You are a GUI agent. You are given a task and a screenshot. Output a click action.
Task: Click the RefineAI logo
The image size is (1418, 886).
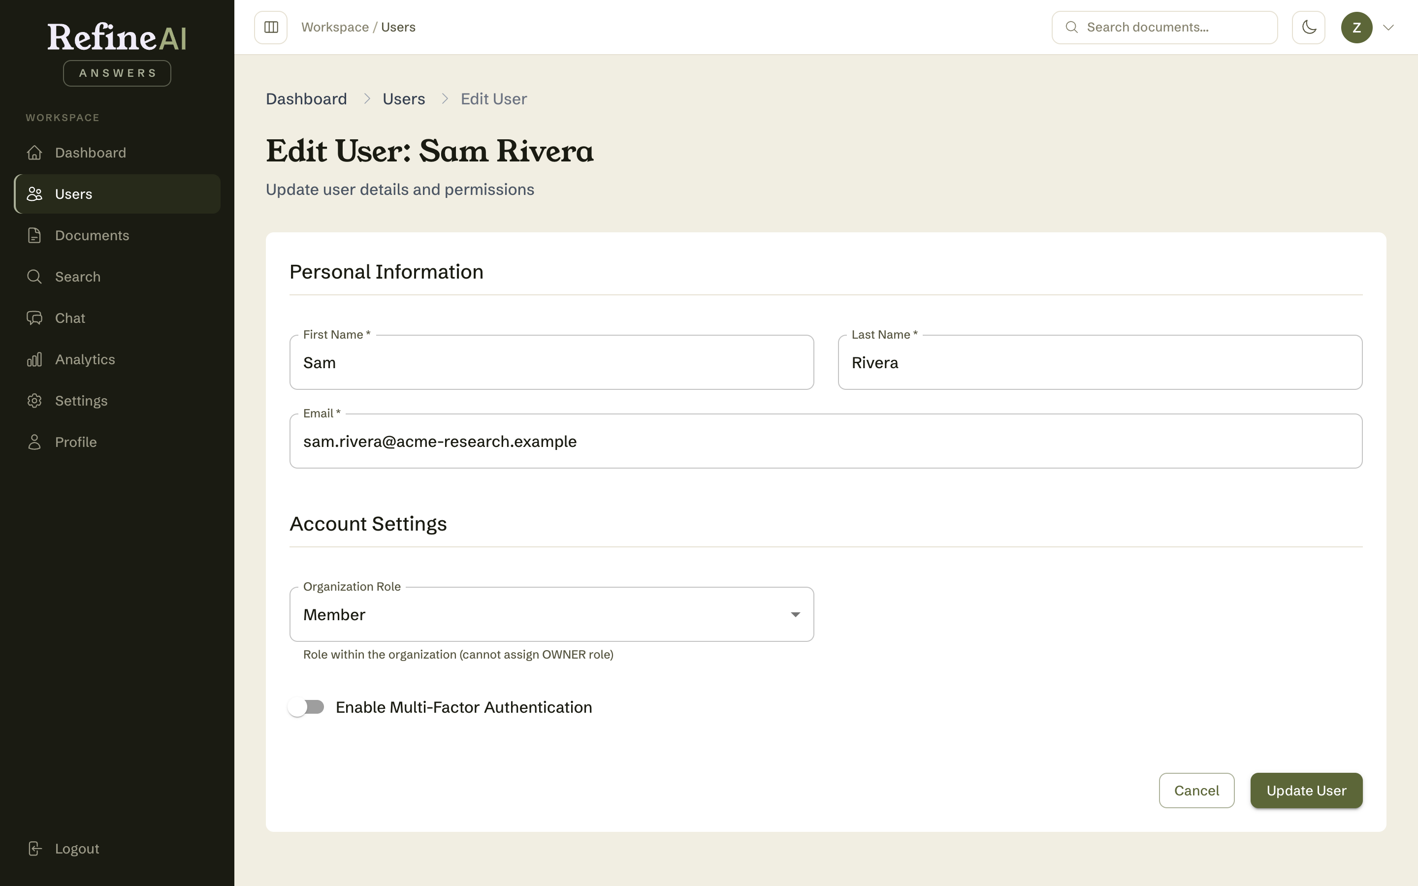pos(117,36)
